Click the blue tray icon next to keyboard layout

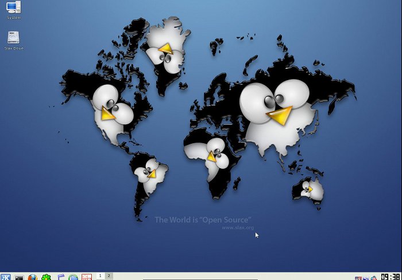click(x=366, y=278)
